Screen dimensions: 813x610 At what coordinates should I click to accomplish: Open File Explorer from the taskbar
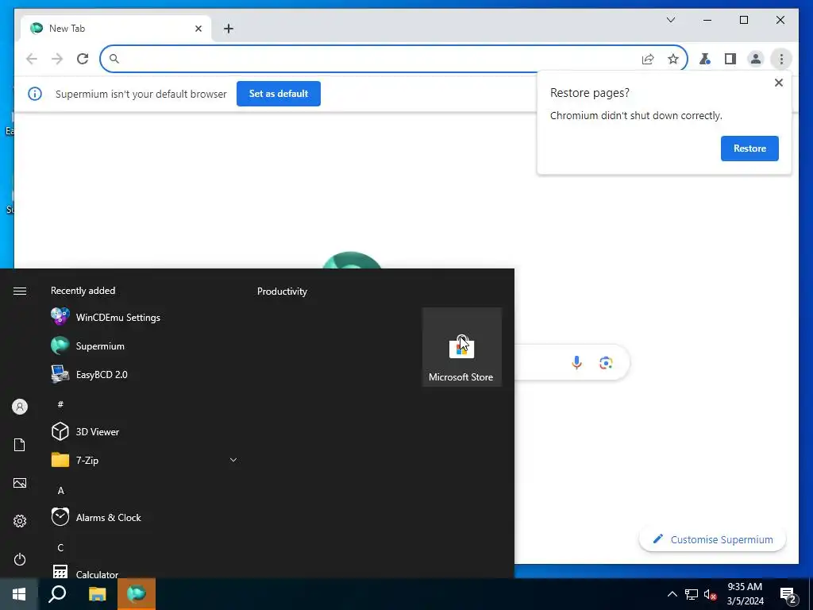click(97, 594)
